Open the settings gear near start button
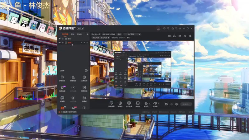249x140 pixels. click(176, 104)
